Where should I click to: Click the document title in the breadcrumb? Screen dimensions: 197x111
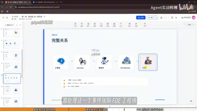pos(32,17)
